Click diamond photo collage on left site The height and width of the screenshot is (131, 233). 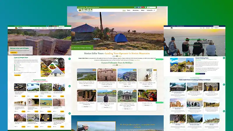53,67
